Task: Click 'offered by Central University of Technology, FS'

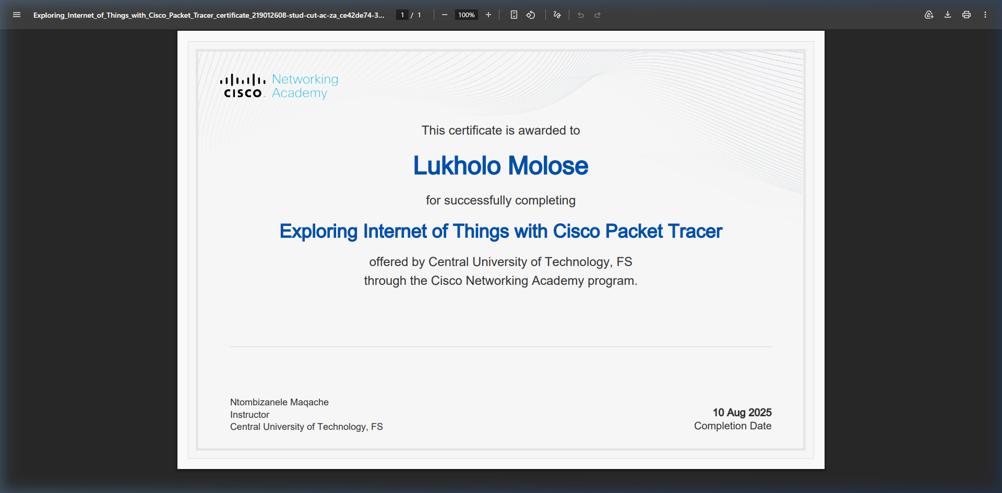Action: click(501, 262)
